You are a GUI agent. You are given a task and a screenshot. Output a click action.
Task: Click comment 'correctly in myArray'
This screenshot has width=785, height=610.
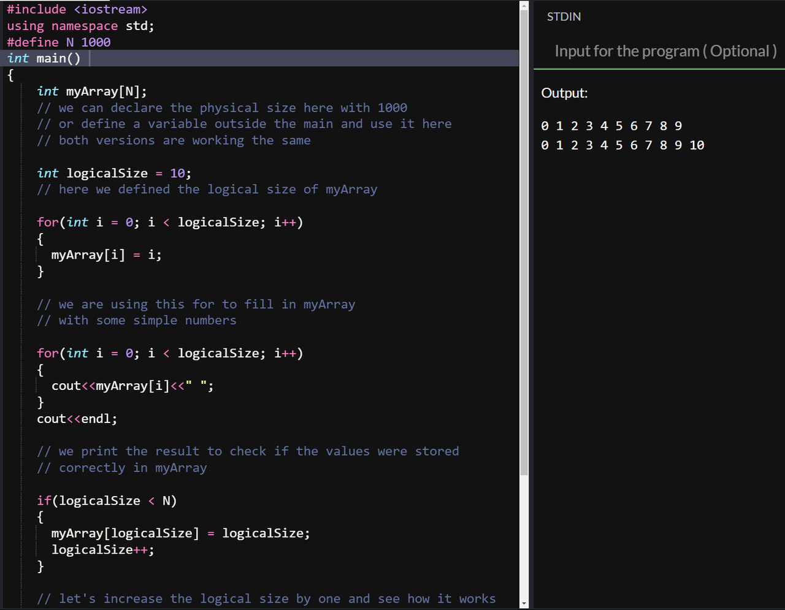pos(121,468)
